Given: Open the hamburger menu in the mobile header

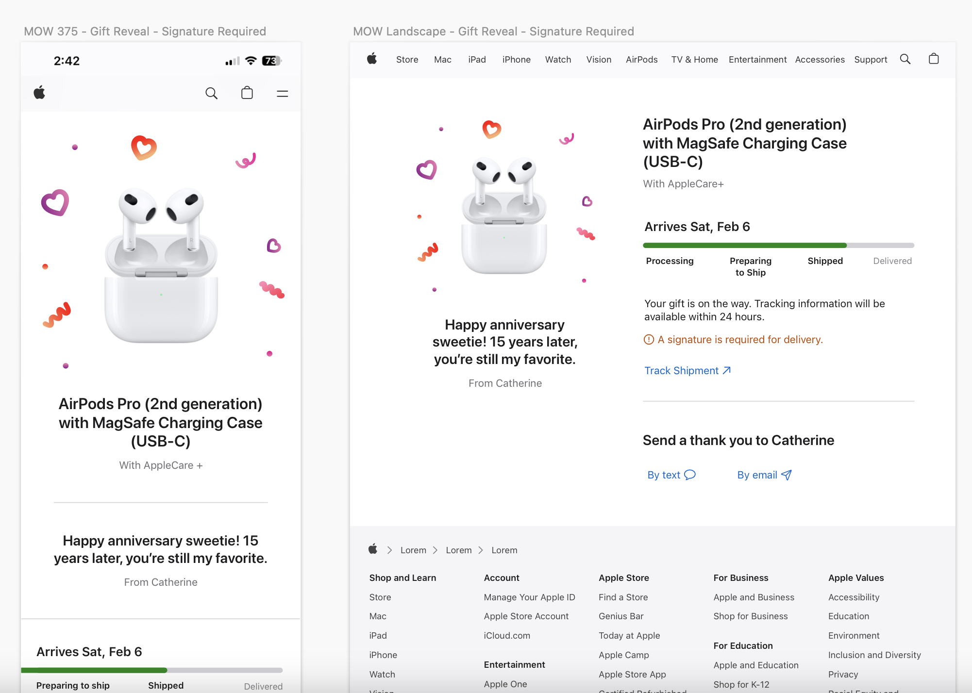Looking at the screenshot, I should (x=283, y=94).
